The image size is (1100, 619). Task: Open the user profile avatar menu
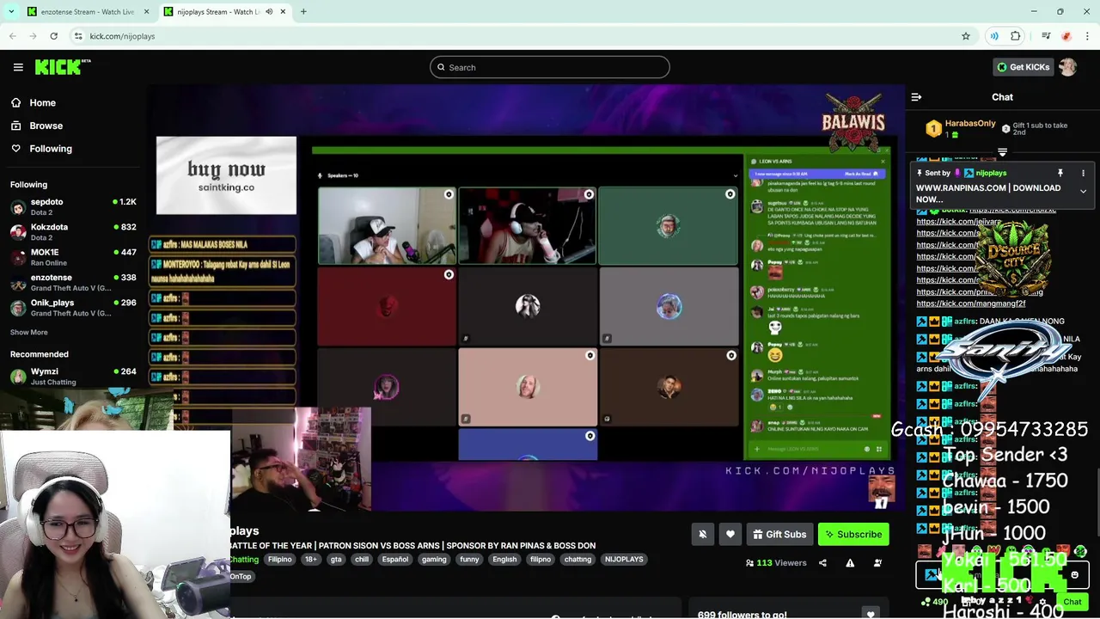[x=1067, y=67]
